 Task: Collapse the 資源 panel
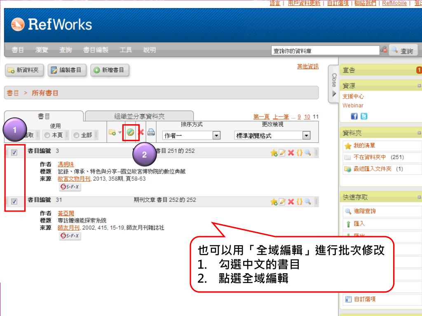419,86
